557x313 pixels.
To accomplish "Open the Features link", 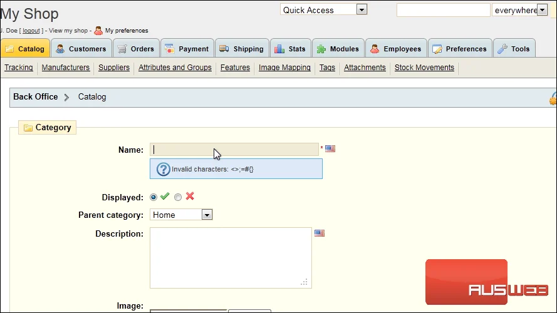I will click(x=235, y=68).
